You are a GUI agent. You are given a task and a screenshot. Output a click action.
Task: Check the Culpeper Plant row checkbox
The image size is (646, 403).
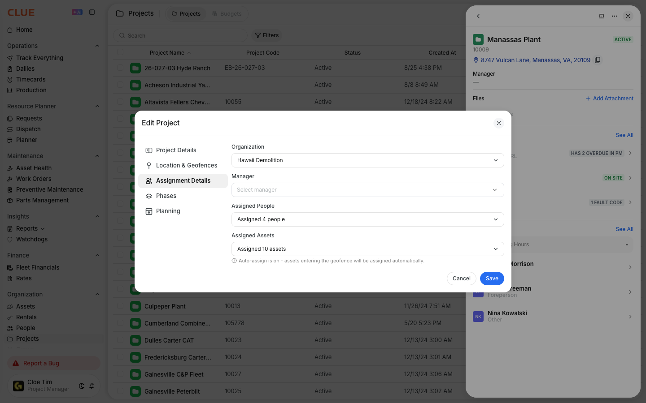coord(120,306)
